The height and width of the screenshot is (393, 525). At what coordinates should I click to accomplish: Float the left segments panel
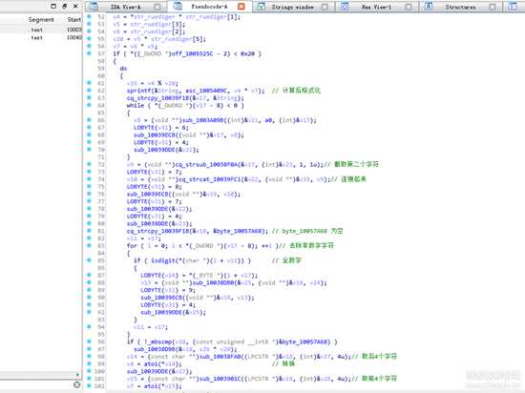click(53, 6)
